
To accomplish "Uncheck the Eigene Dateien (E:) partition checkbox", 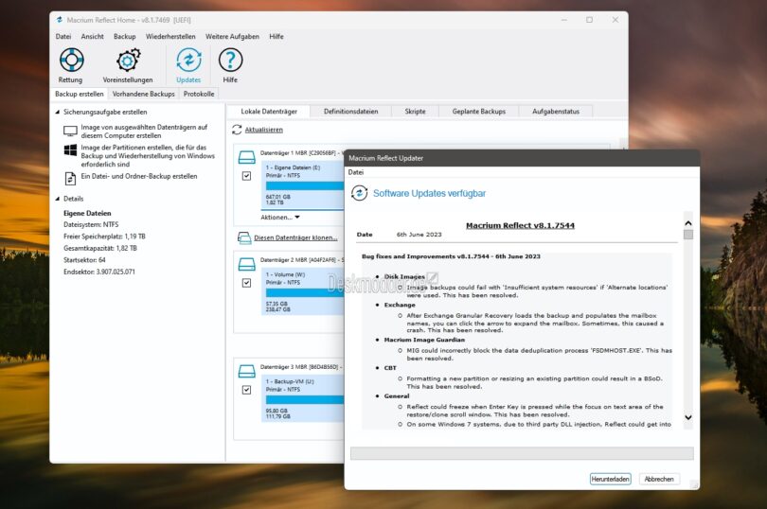I will [x=246, y=176].
